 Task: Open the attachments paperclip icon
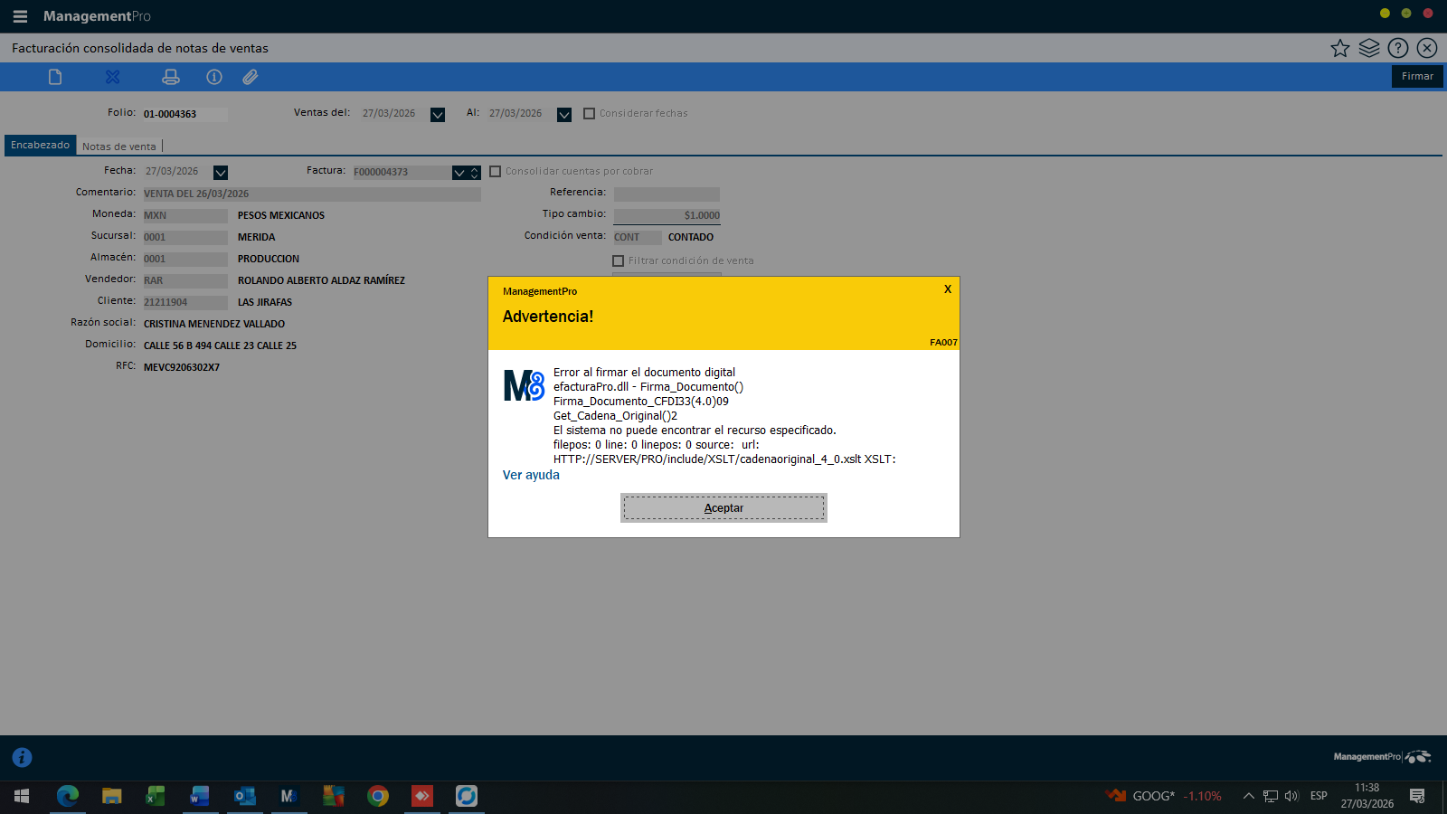[251, 77]
